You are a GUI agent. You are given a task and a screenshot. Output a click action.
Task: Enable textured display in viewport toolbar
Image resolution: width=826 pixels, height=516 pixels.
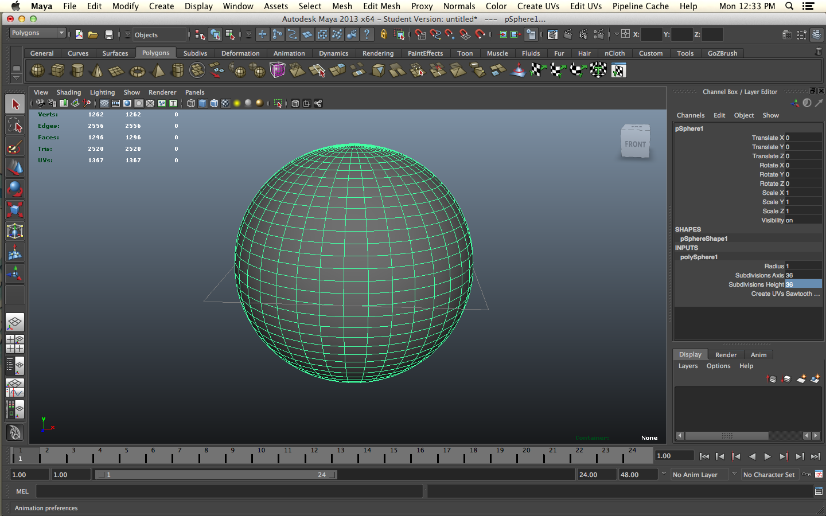click(x=225, y=103)
